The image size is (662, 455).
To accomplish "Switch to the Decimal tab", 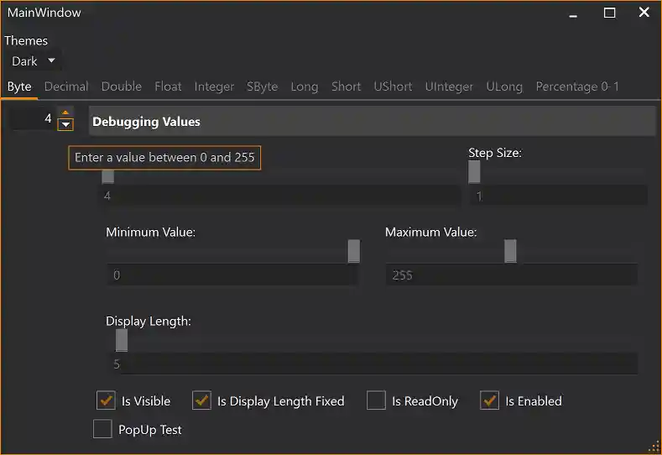I will (66, 86).
